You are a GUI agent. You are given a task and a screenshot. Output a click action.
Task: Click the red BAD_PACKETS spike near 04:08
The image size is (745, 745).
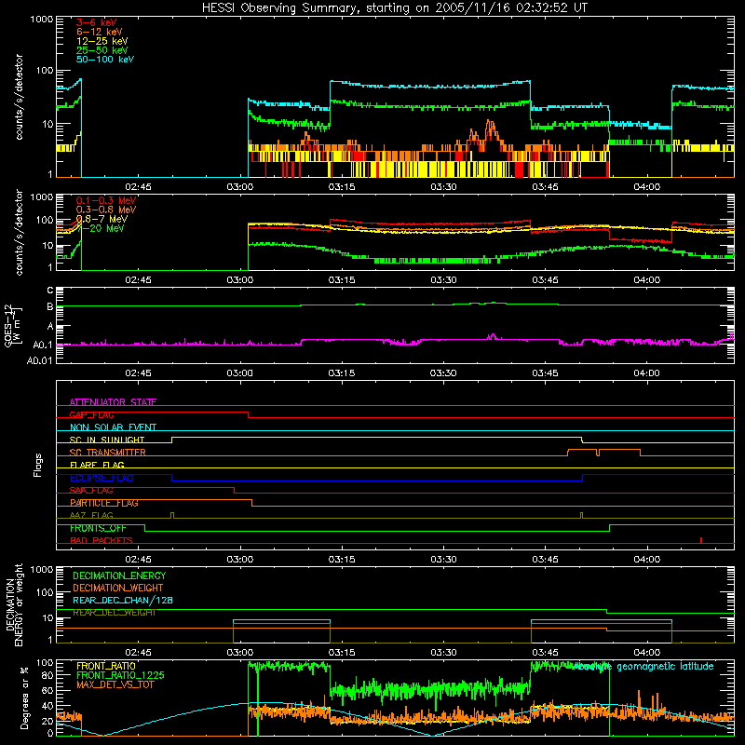tap(701, 540)
